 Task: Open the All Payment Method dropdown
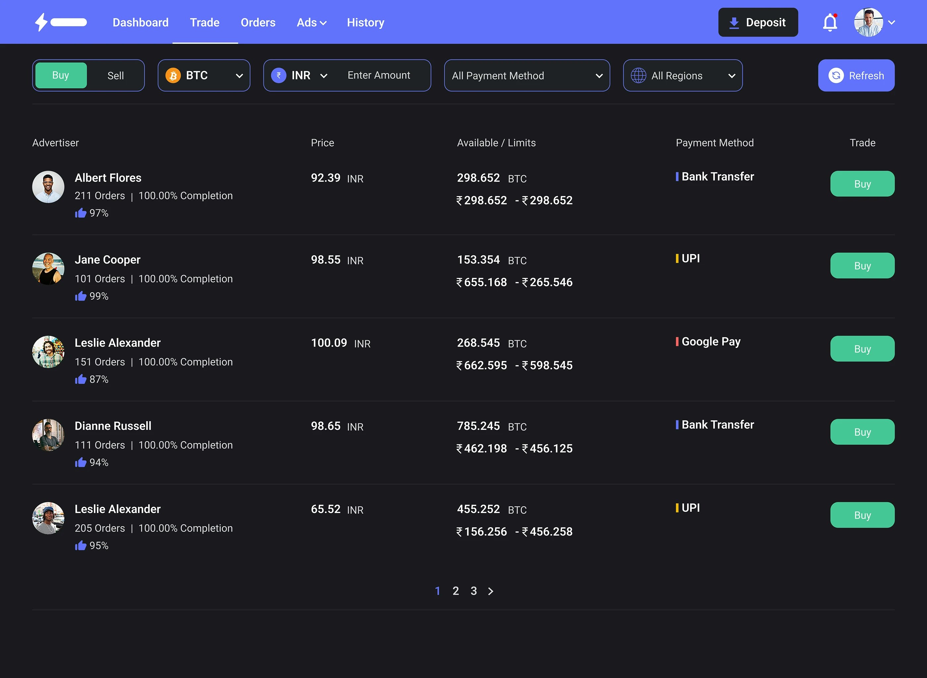tap(527, 76)
